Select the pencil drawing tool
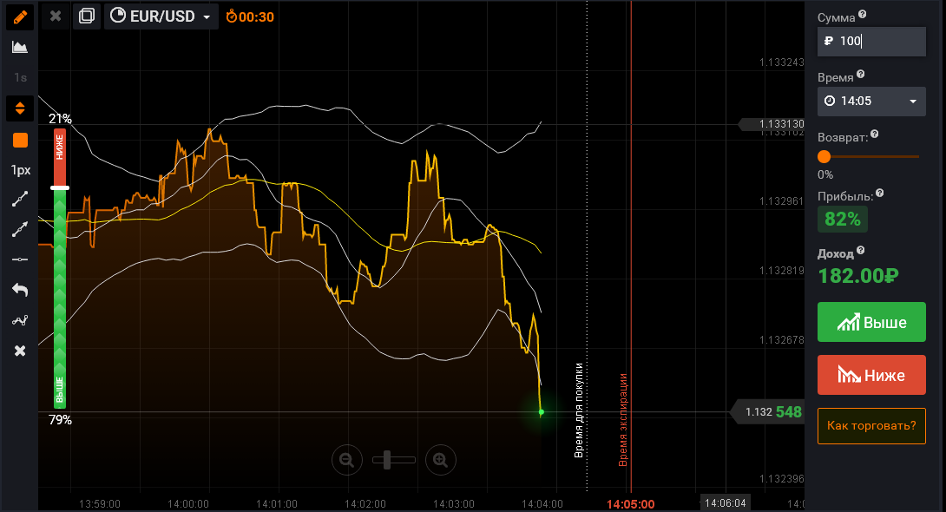This screenshot has height=512, width=946. click(20, 16)
